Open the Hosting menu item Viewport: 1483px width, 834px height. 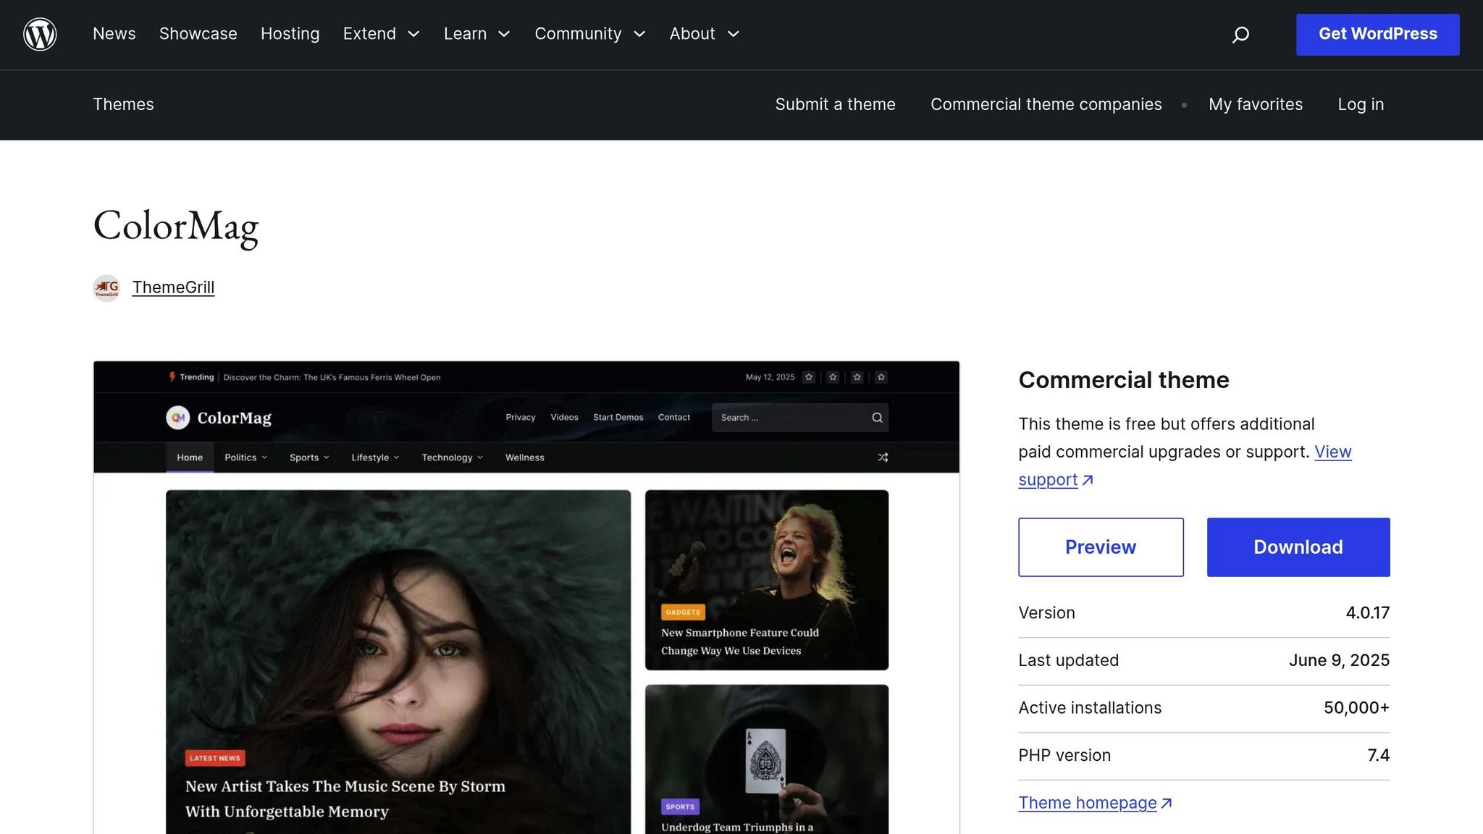tap(290, 34)
